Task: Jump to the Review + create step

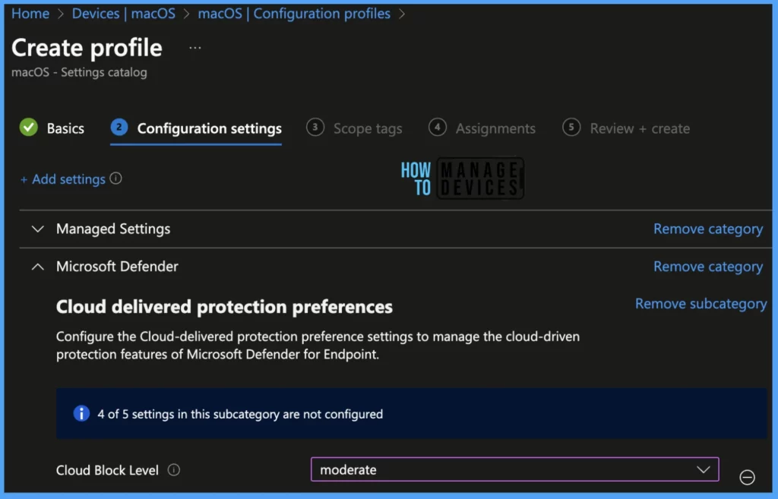Action: click(x=626, y=128)
